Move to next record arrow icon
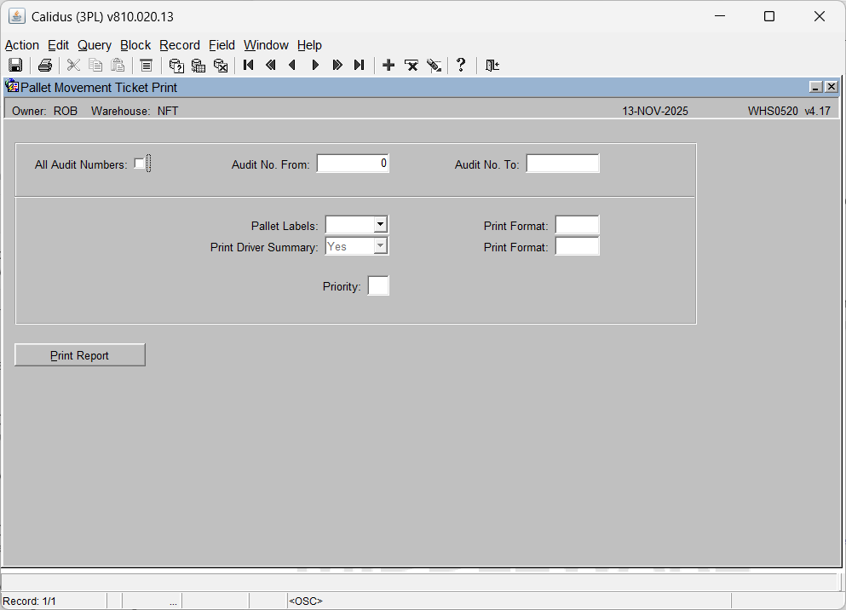 pos(315,66)
